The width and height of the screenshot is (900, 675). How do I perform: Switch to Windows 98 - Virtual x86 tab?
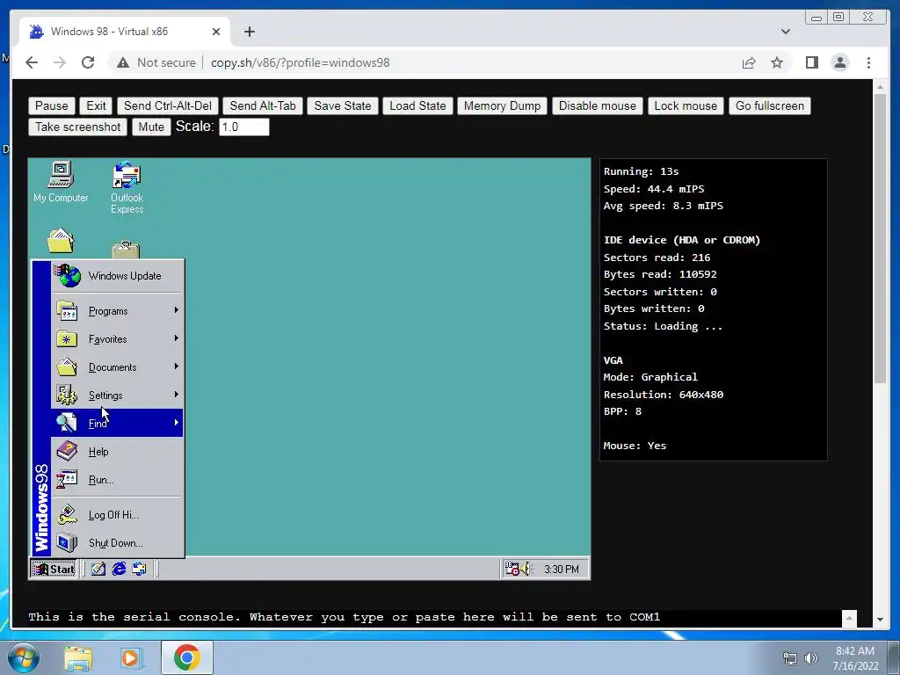coord(125,32)
